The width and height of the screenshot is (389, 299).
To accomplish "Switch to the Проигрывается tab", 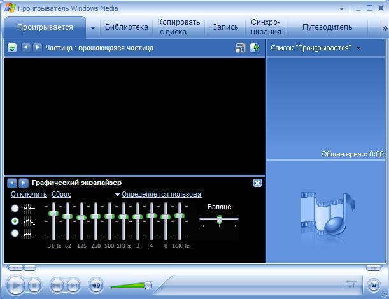I will pyautogui.click(x=45, y=27).
